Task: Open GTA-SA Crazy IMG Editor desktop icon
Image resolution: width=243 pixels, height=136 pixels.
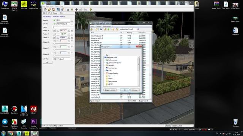Action: click(x=14, y=6)
